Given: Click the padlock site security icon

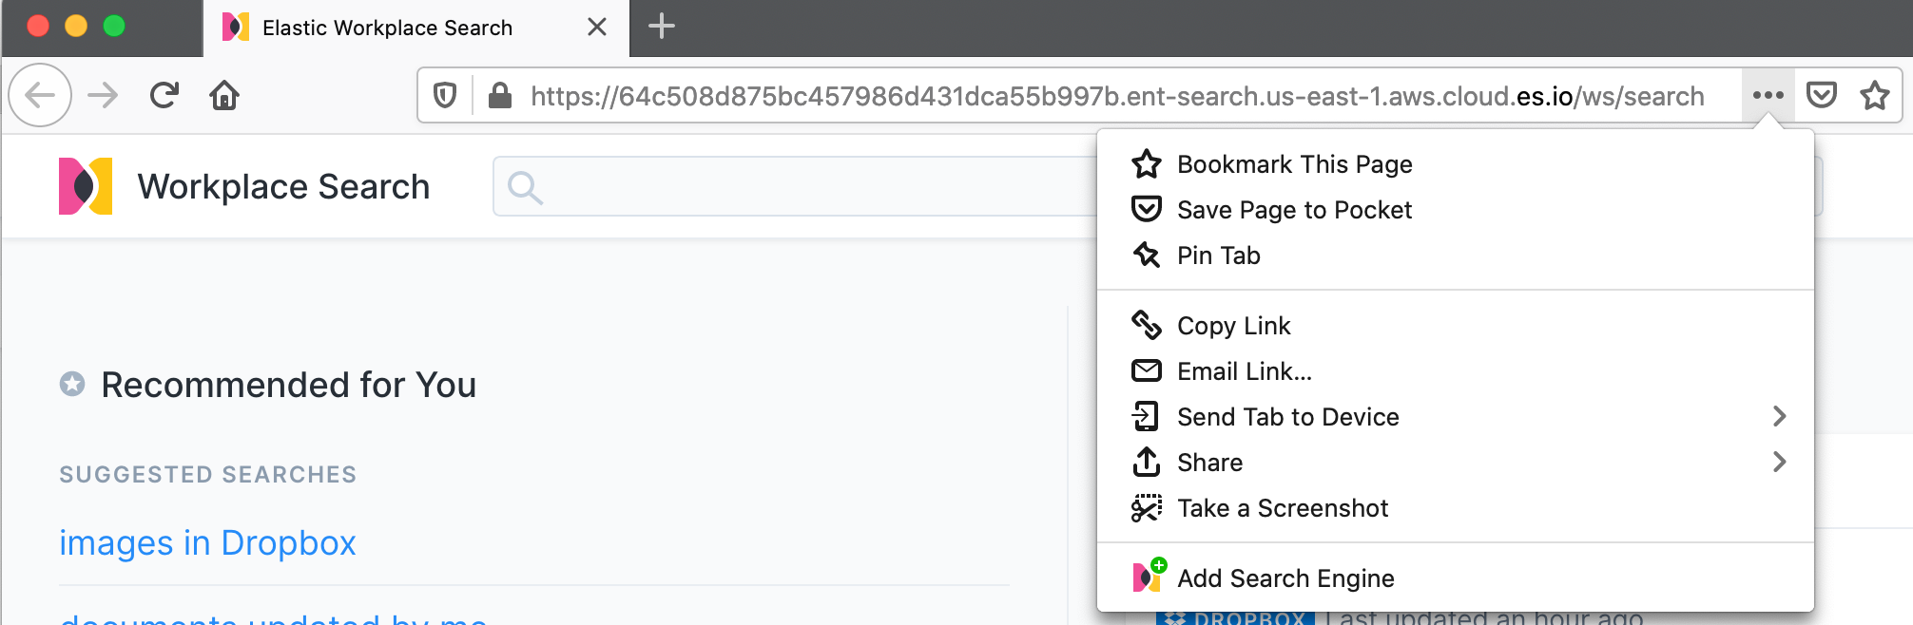Looking at the screenshot, I should click(x=500, y=95).
